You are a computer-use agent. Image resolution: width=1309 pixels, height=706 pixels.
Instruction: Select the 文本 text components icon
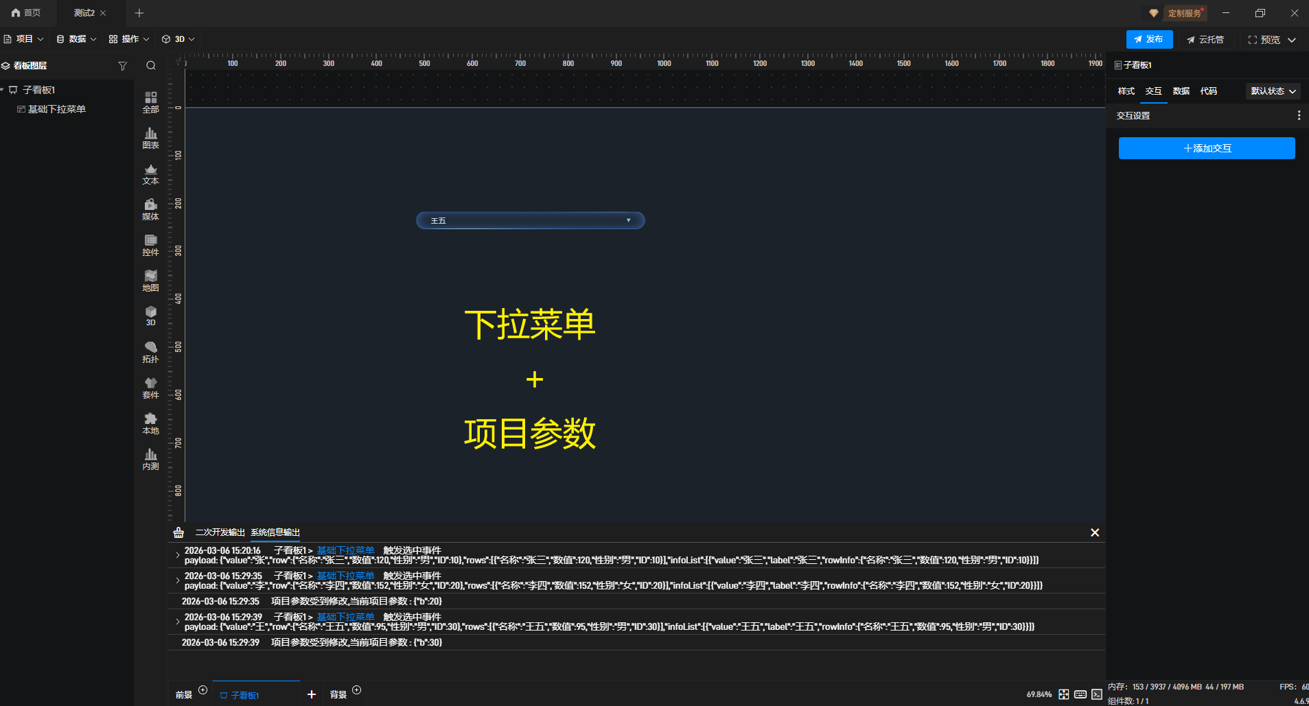click(150, 174)
